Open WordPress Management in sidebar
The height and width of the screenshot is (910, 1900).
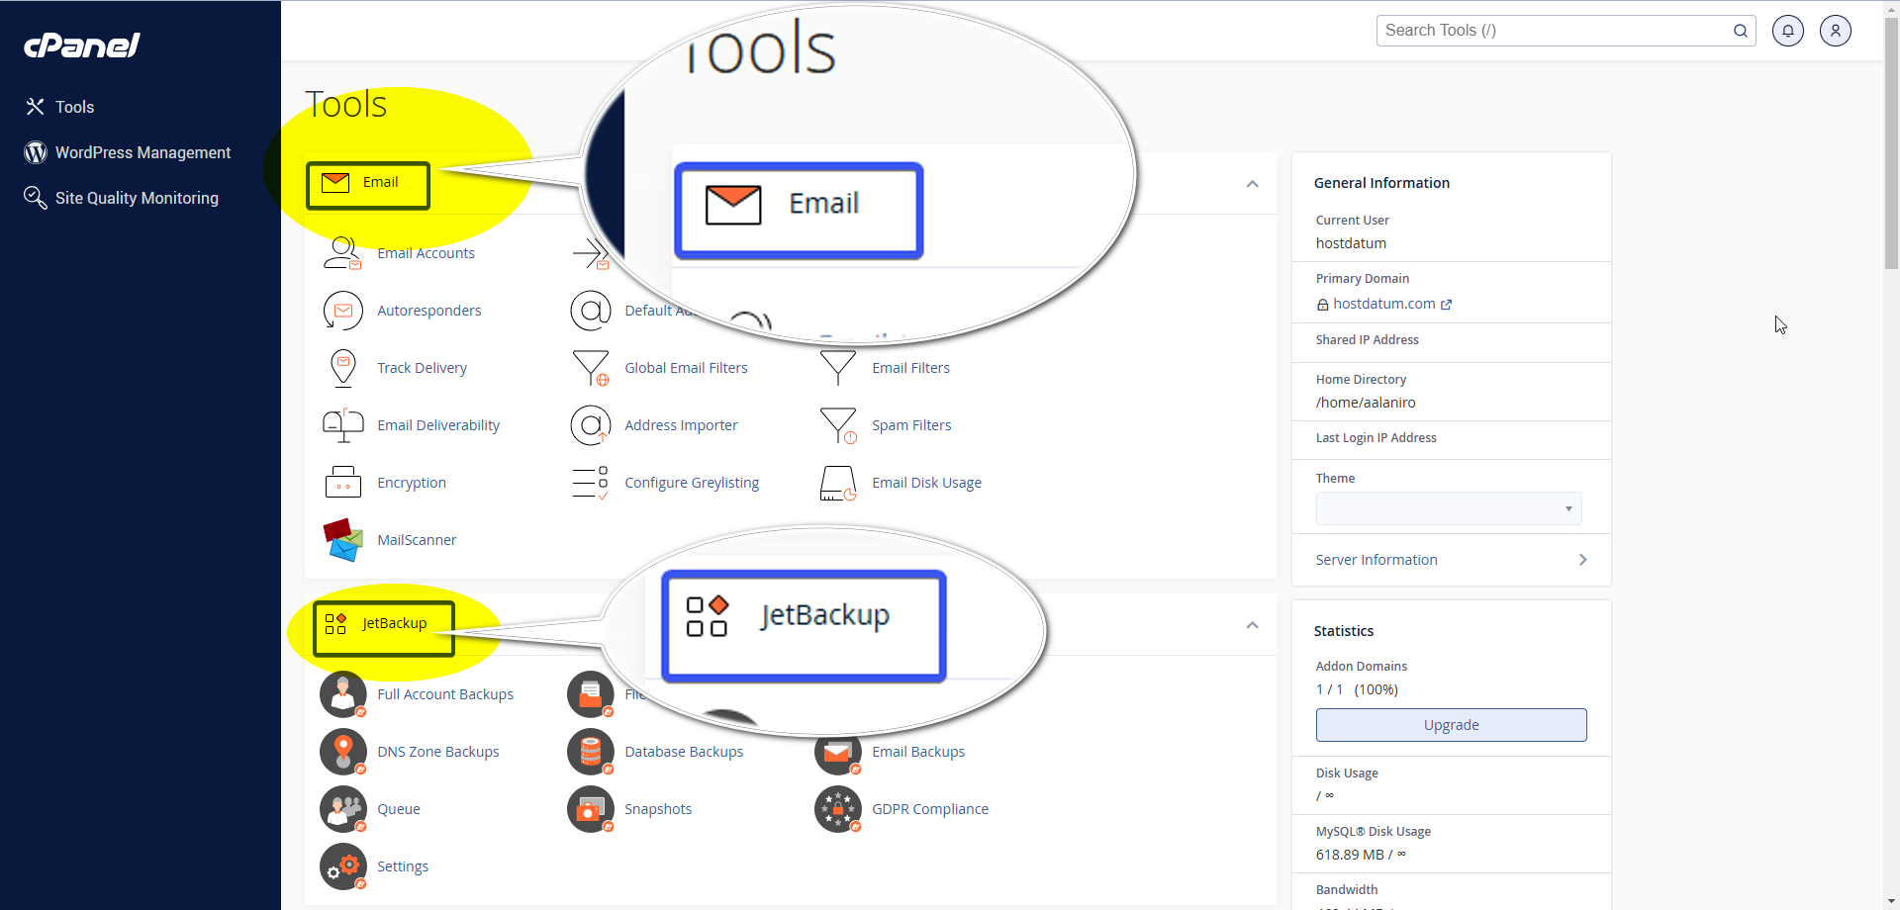[x=142, y=152]
